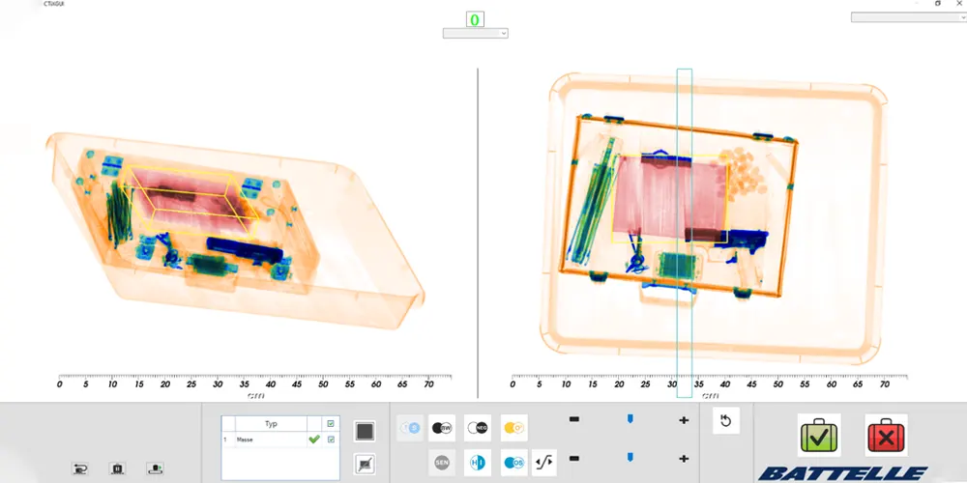
Task: Reject bag with the red suitcase X
Action: [886, 435]
